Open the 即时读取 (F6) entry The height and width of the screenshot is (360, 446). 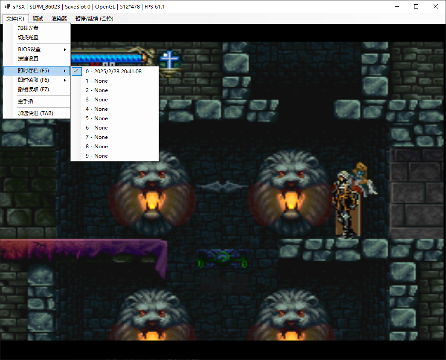coord(37,80)
